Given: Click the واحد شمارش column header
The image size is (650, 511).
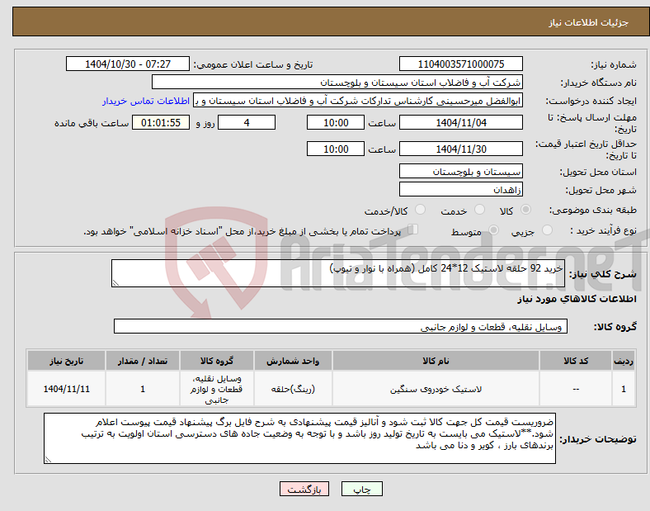Looking at the screenshot, I should 293,361.
